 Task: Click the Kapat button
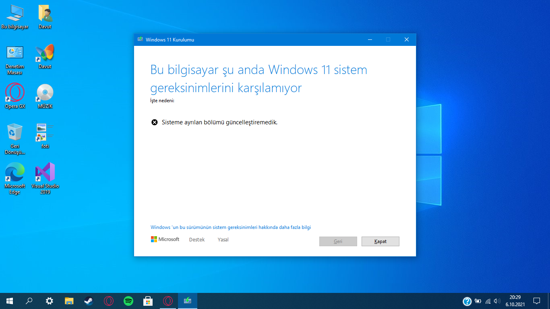[x=380, y=241]
